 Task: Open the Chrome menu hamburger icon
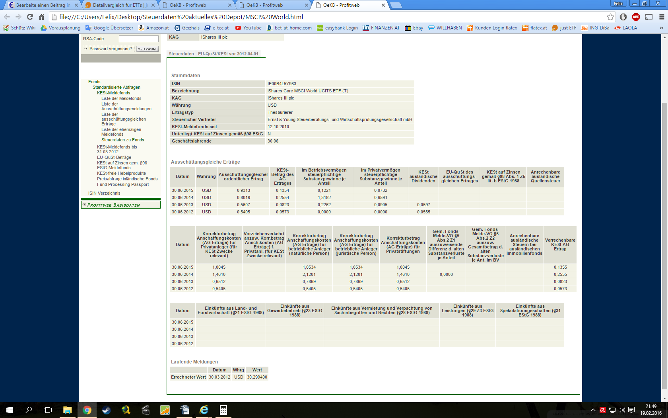point(662,17)
